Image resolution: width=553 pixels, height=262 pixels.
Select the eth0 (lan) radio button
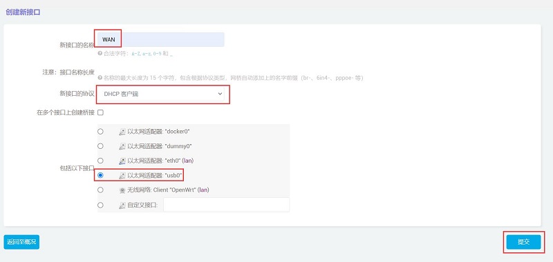[x=100, y=161]
